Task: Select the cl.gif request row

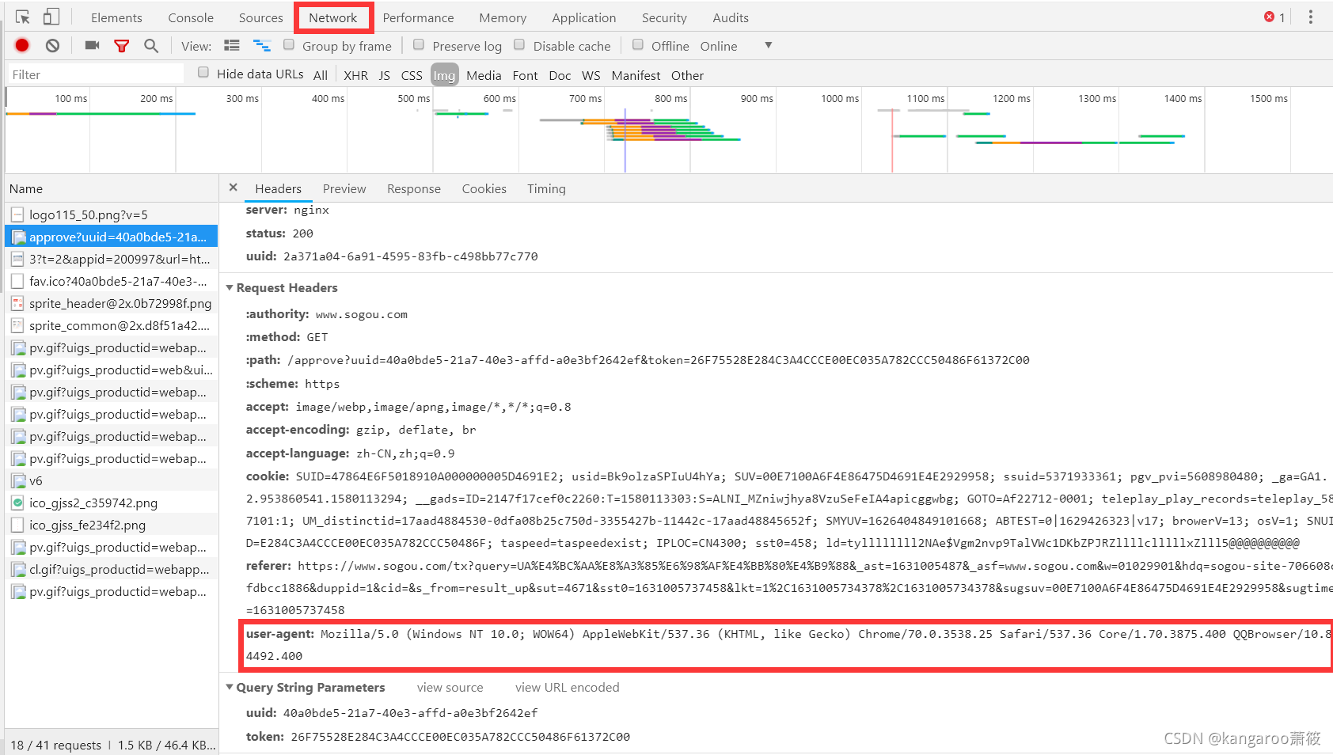Action: pos(111,569)
